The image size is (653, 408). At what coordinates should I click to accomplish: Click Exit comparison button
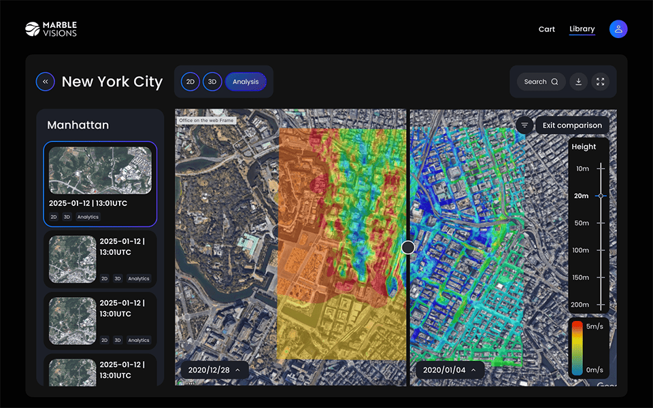point(572,125)
